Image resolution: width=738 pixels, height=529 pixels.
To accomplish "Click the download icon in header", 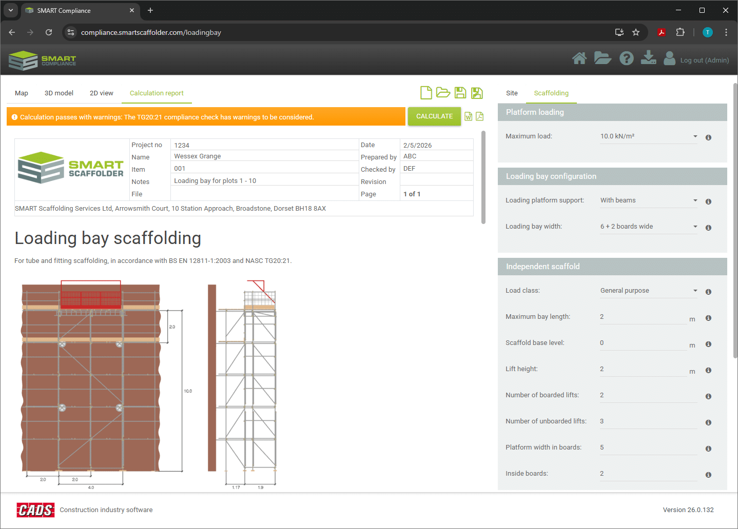I will (x=648, y=58).
